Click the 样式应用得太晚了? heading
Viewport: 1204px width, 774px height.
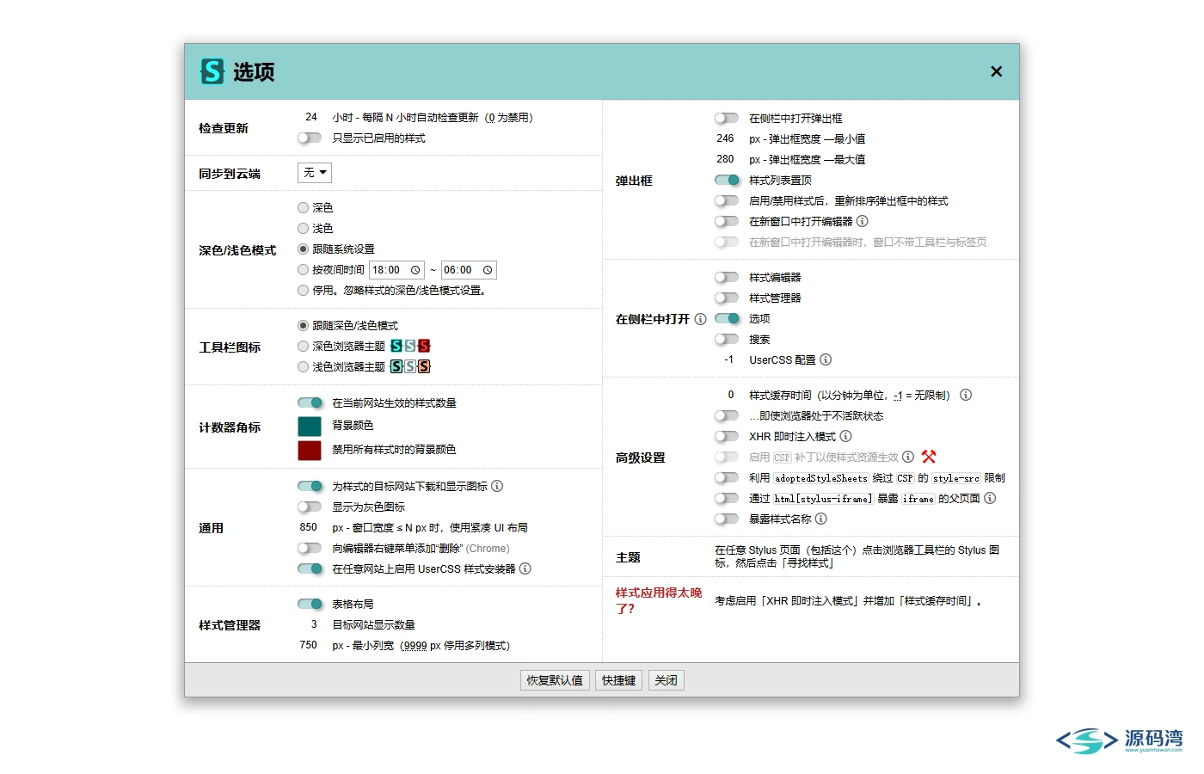pos(659,600)
